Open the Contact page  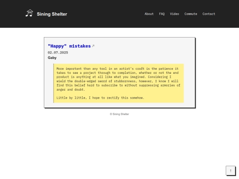pos(208,14)
